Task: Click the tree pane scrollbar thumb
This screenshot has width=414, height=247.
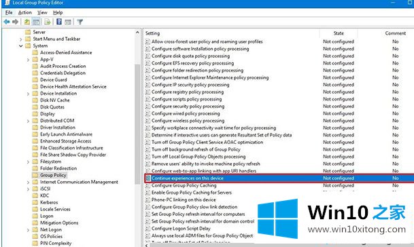Action: [x=137, y=124]
